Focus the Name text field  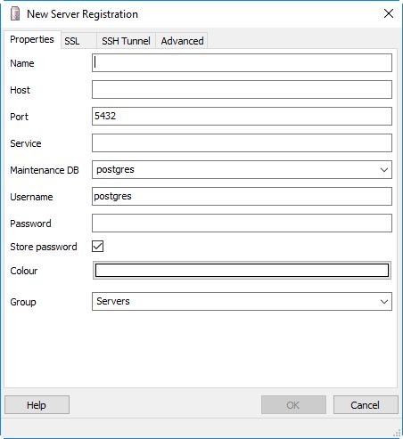click(x=242, y=62)
